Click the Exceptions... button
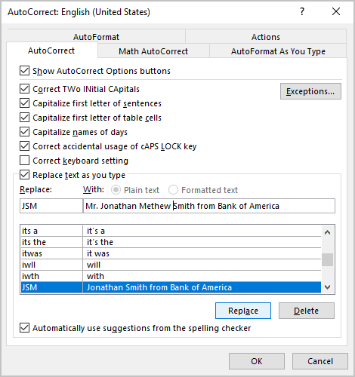 (x=310, y=91)
